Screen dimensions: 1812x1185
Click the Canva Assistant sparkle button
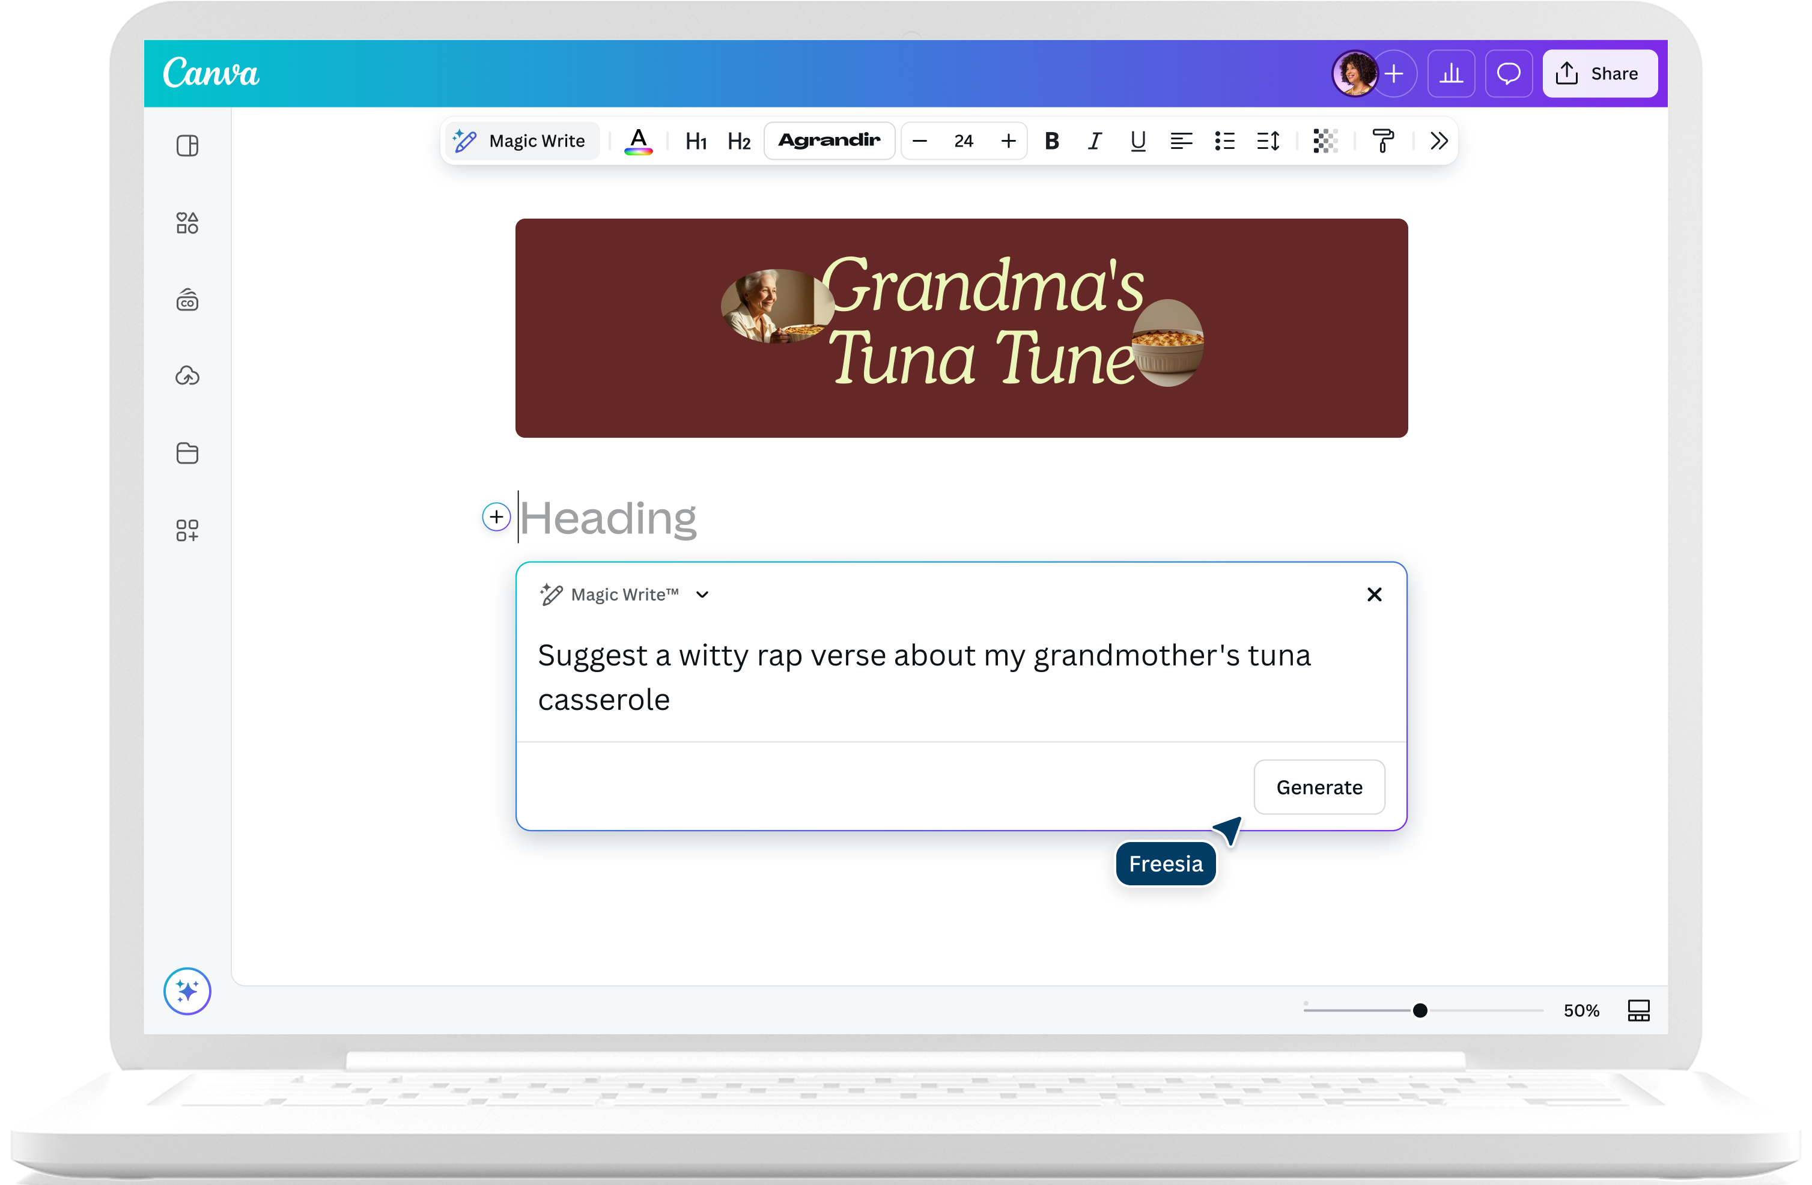(187, 991)
